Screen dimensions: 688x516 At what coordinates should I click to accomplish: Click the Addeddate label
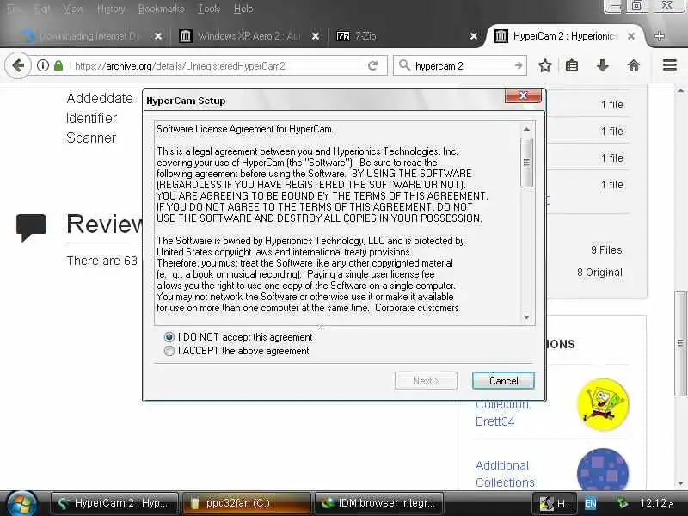pyautogui.click(x=100, y=98)
